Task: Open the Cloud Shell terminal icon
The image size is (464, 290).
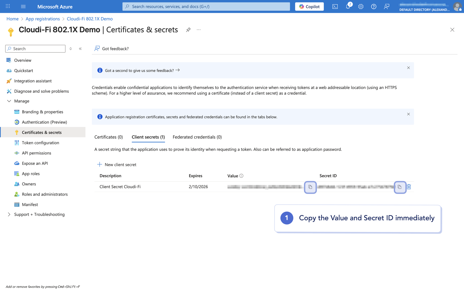Action: (x=335, y=6)
